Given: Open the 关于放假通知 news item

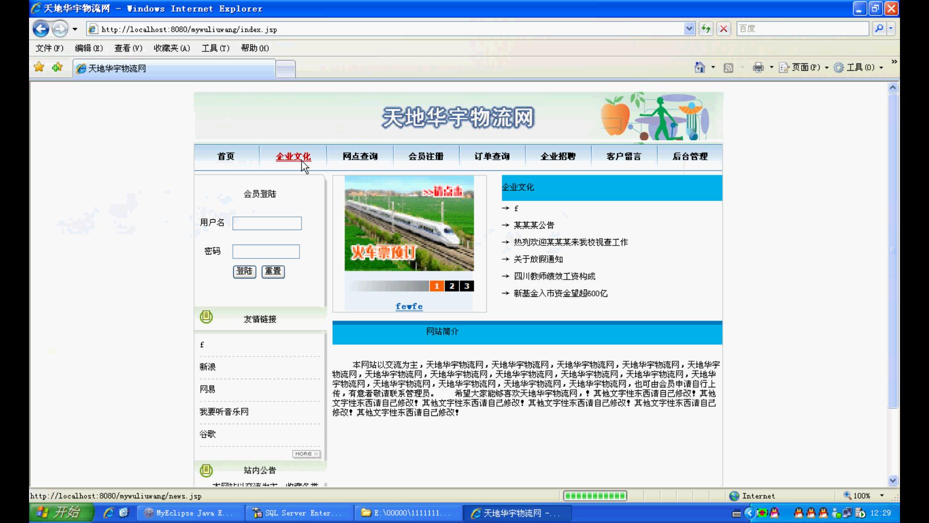Looking at the screenshot, I should [x=539, y=259].
